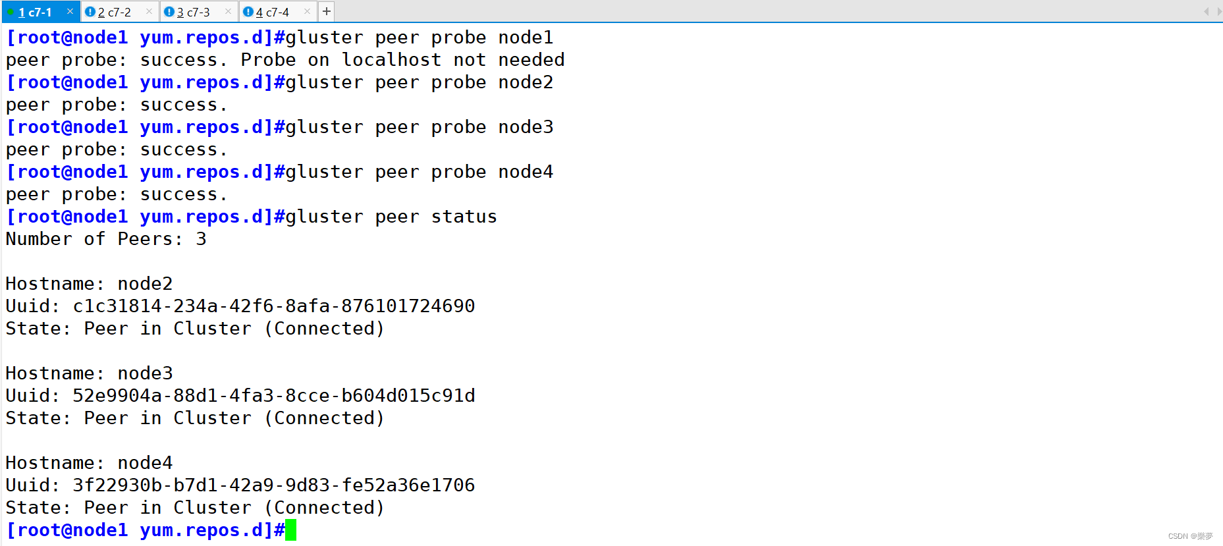Click the 'gluster peer status' command line

(x=252, y=216)
